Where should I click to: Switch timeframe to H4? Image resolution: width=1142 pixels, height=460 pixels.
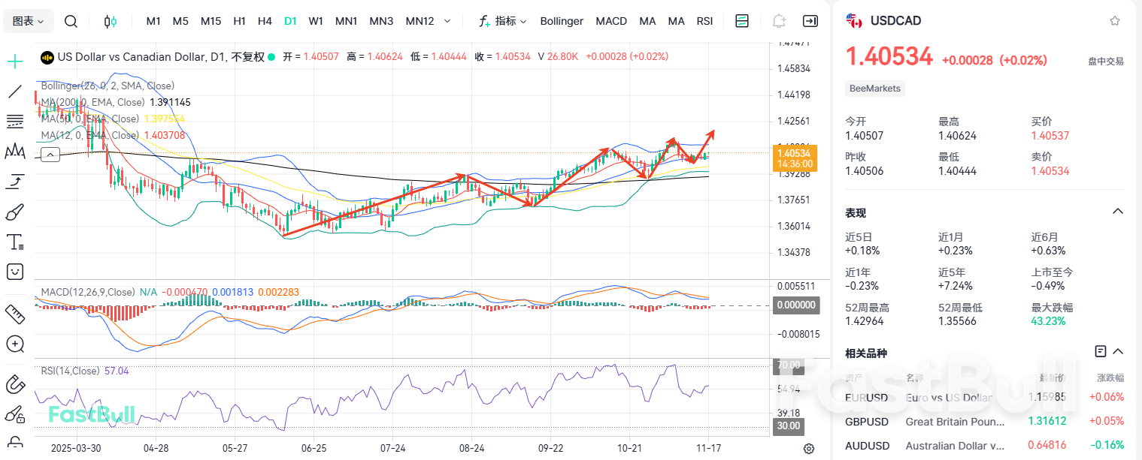tap(265, 21)
